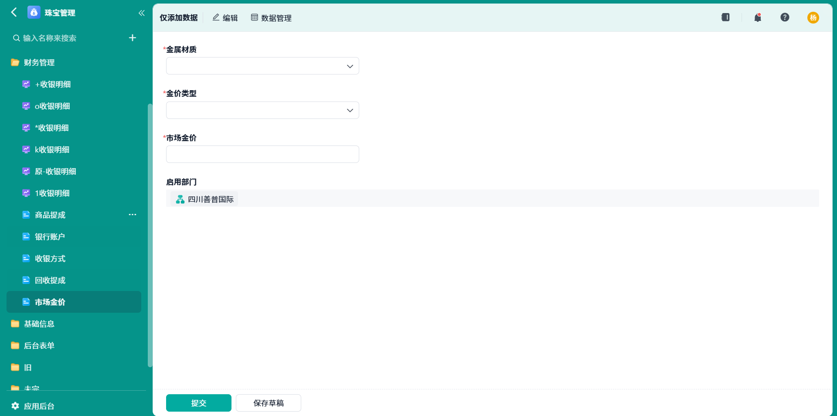This screenshot has width=837, height=416.
Task: Click the +收银明细 report icon
Action: coord(26,84)
